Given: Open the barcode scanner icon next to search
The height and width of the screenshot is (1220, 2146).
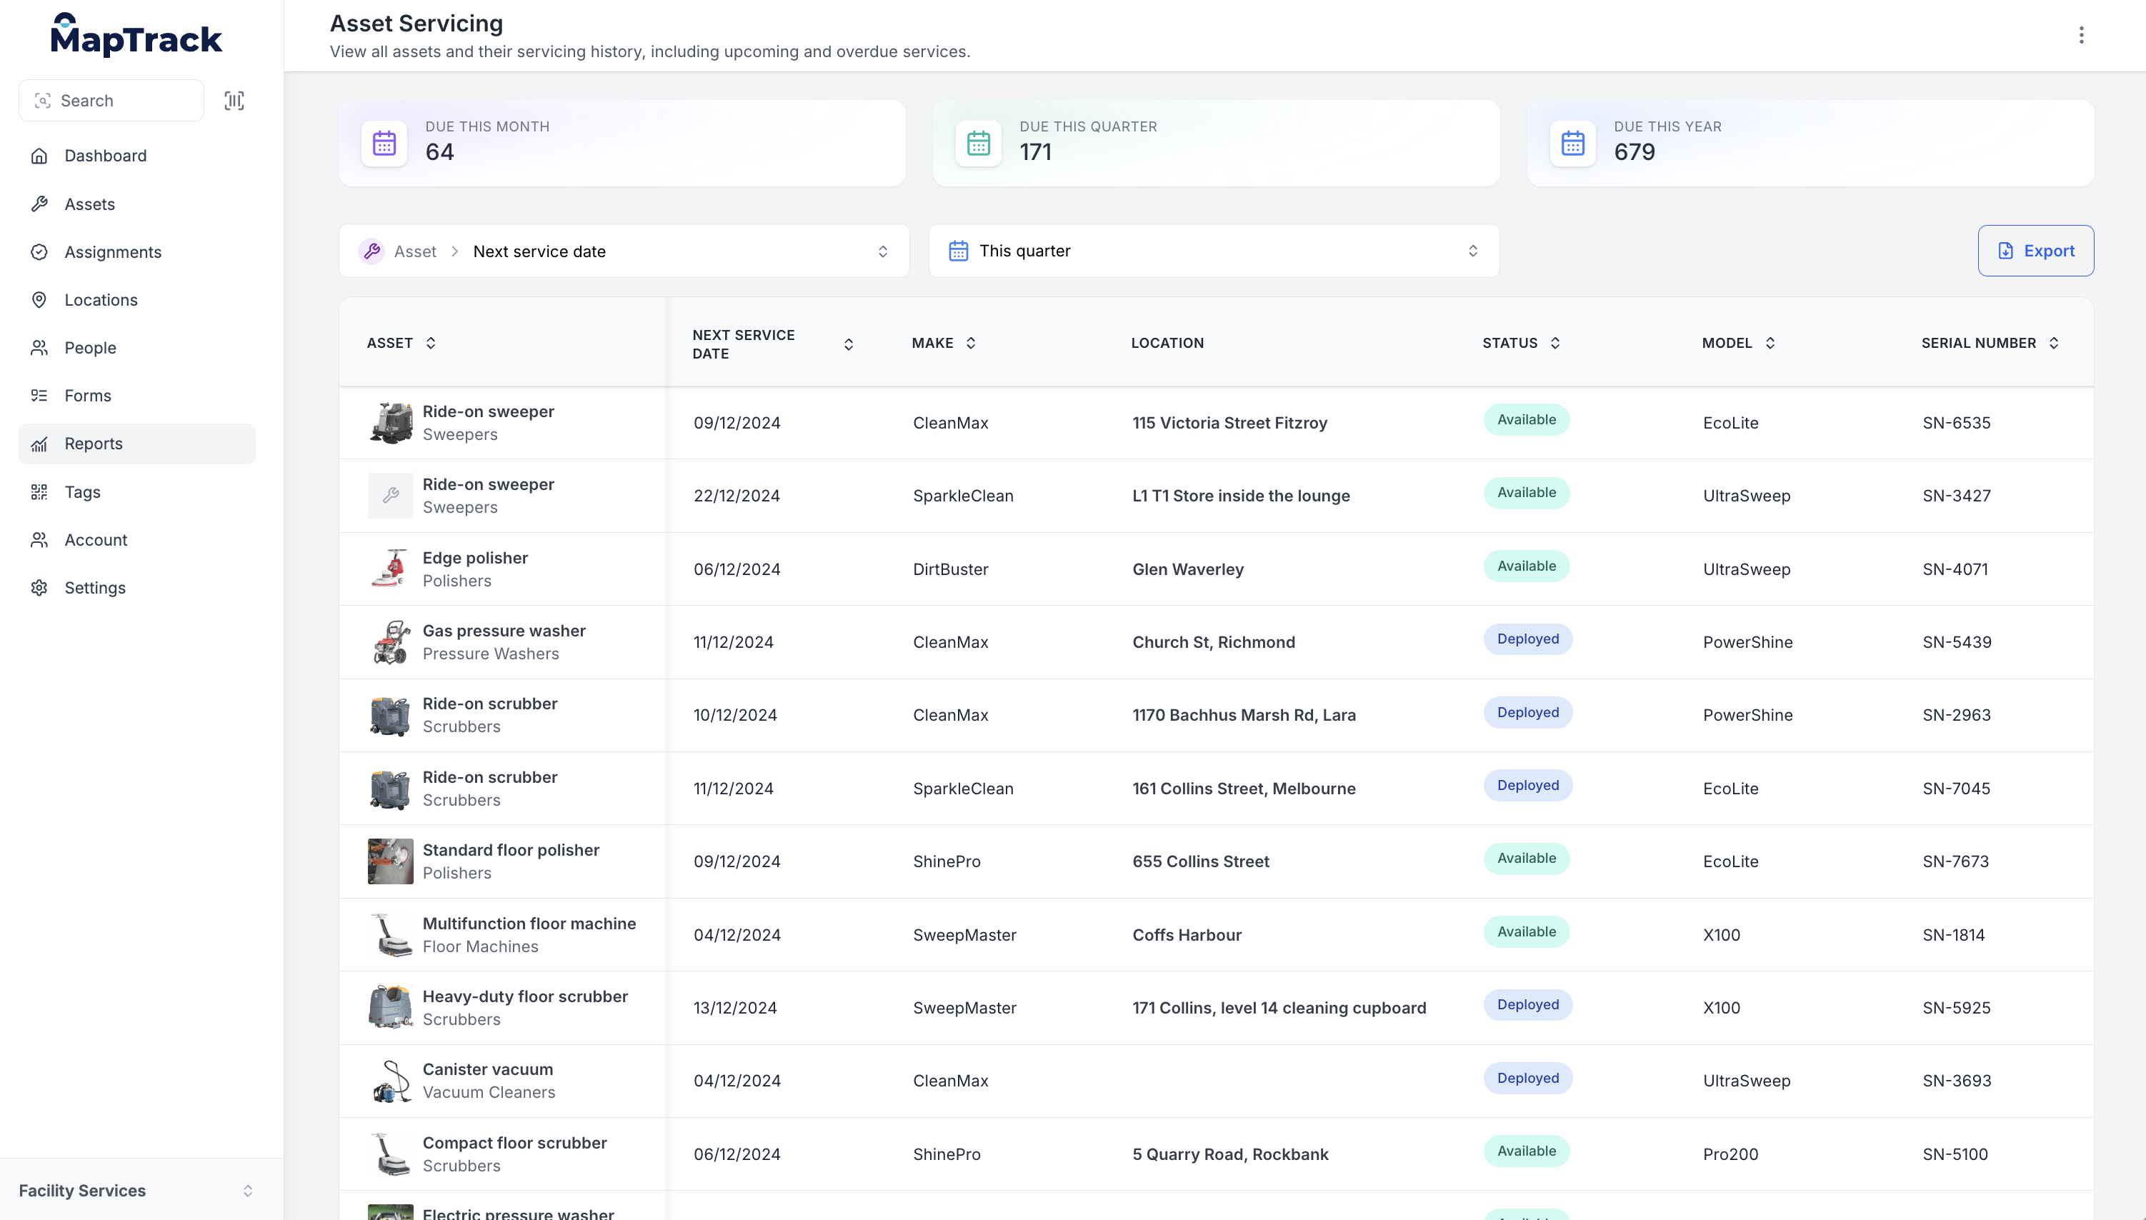Looking at the screenshot, I should coord(234,100).
